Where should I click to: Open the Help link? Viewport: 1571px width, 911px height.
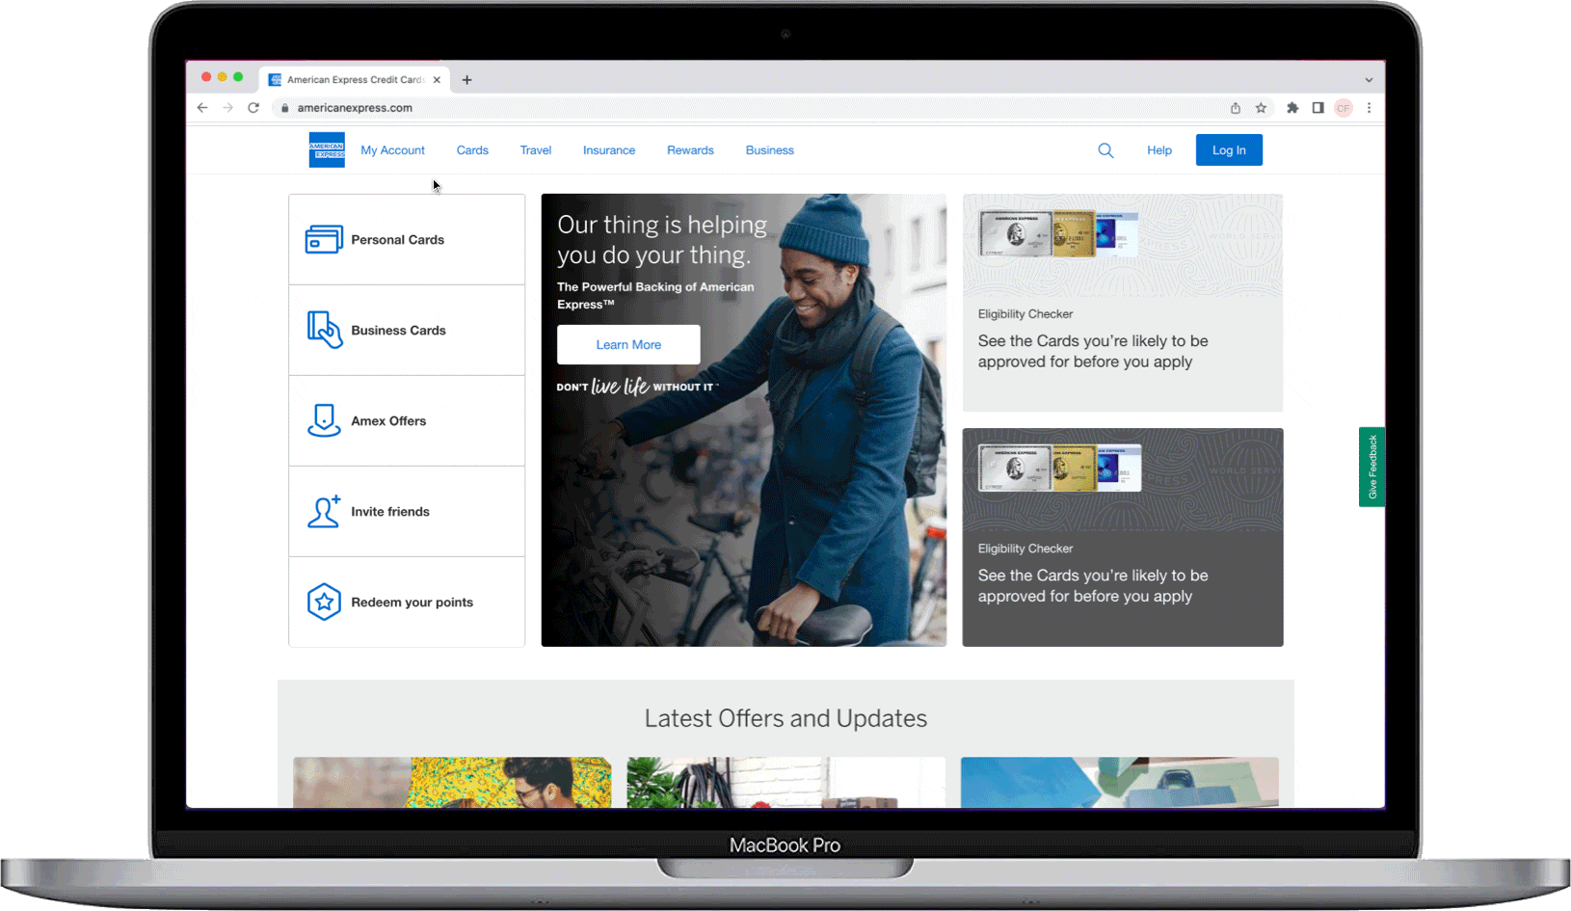click(x=1159, y=150)
